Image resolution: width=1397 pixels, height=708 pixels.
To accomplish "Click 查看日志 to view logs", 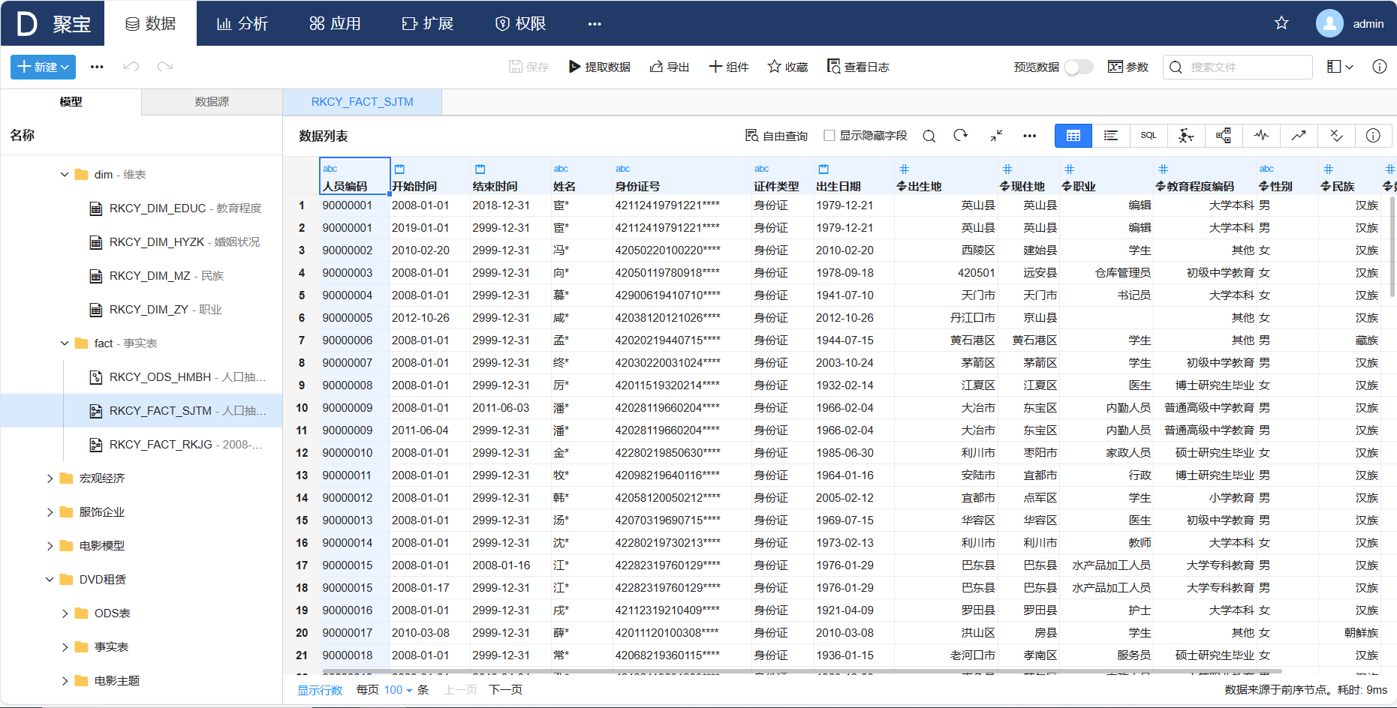I will tap(858, 67).
